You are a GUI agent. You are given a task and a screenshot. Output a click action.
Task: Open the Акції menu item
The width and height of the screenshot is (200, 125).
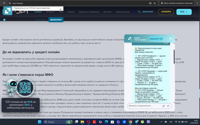[x=61, y=12]
